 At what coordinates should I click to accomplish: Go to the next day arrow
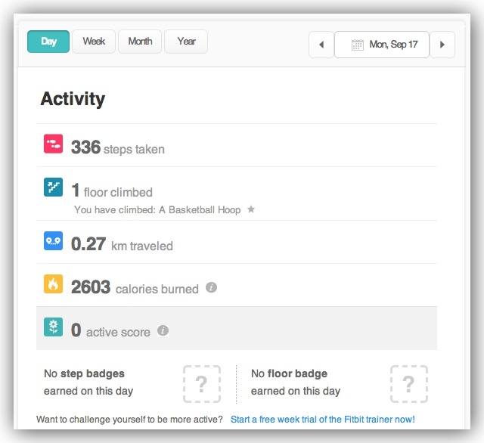442,45
